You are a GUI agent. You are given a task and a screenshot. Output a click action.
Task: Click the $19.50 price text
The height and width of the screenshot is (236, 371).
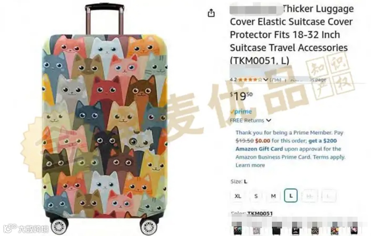click(x=241, y=96)
